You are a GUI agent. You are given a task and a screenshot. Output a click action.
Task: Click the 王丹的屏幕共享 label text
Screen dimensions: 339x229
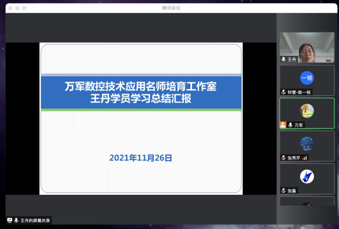click(35, 220)
